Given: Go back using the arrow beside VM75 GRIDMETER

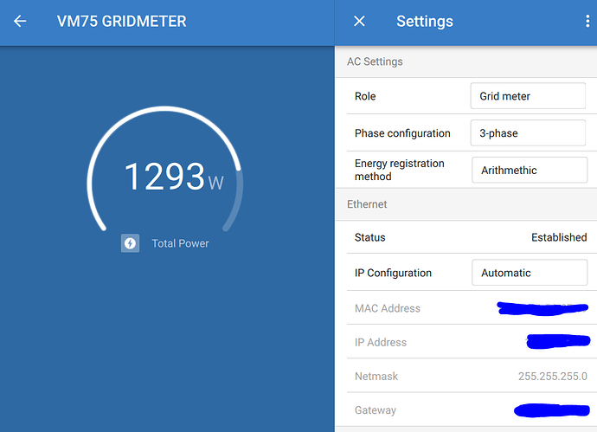Looking at the screenshot, I should [x=20, y=22].
